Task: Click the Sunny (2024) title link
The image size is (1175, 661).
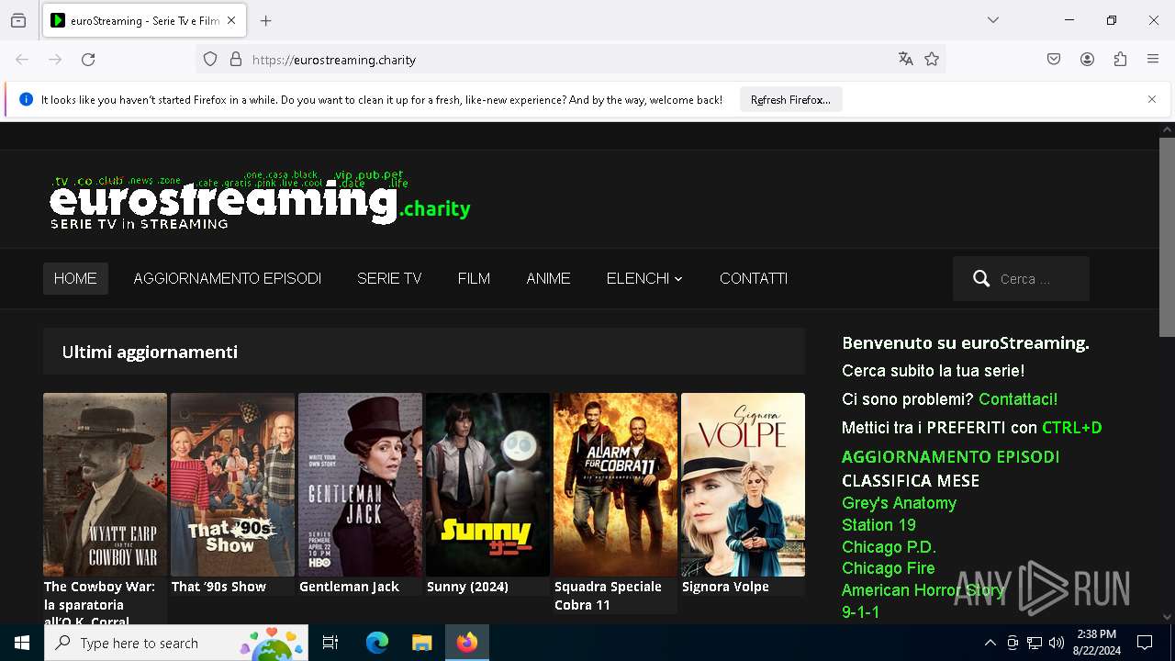Action: coord(467,587)
